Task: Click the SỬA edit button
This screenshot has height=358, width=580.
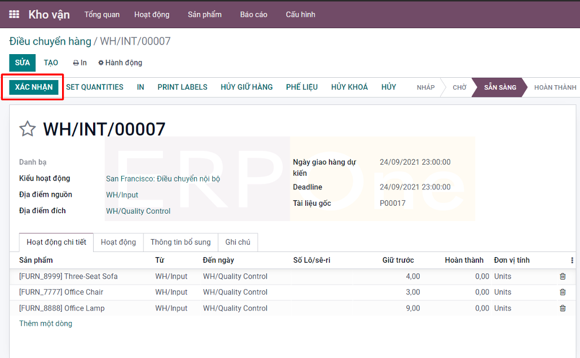Action: coord(22,63)
